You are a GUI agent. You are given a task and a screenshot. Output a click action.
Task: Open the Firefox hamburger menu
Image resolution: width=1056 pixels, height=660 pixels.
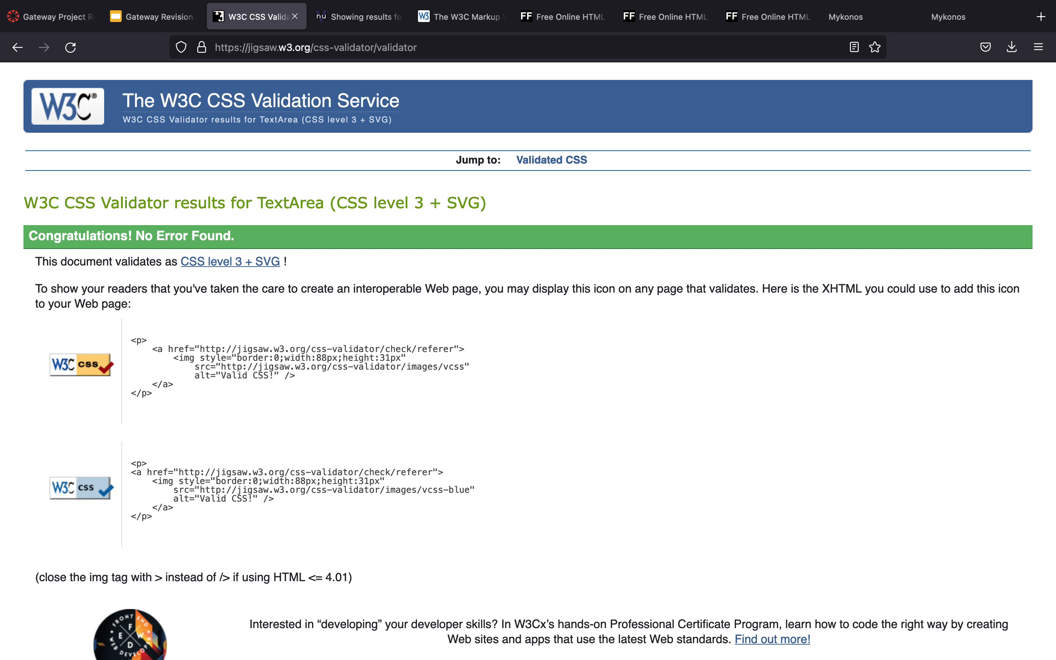click(x=1038, y=47)
